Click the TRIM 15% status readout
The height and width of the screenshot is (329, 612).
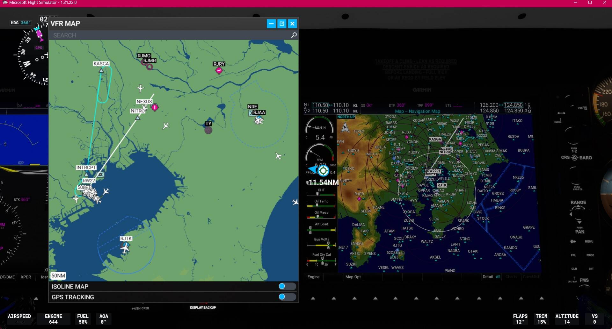(x=542, y=319)
